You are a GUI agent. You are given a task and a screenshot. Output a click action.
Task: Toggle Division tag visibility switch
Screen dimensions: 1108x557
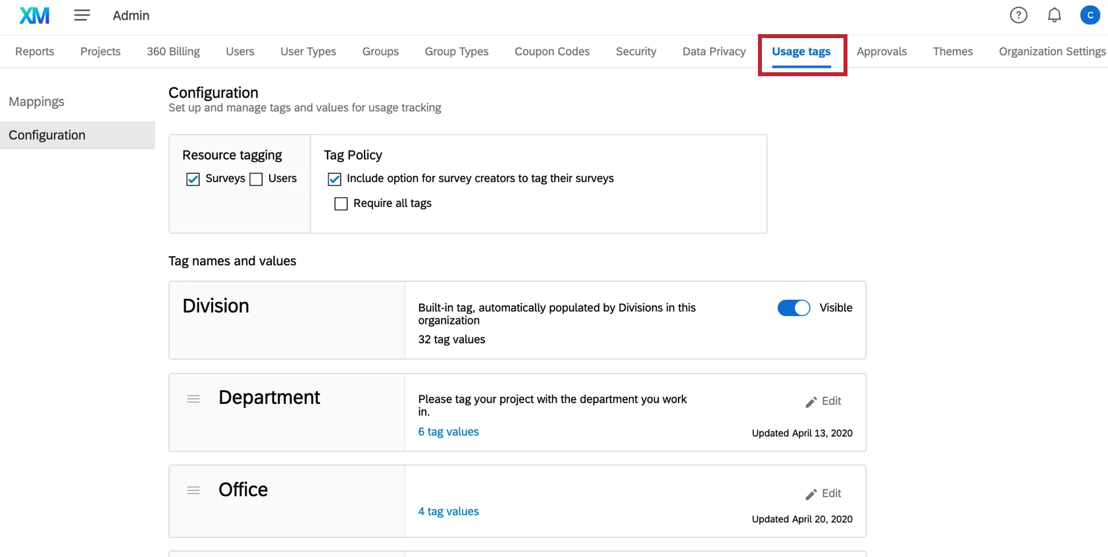[x=793, y=308]
